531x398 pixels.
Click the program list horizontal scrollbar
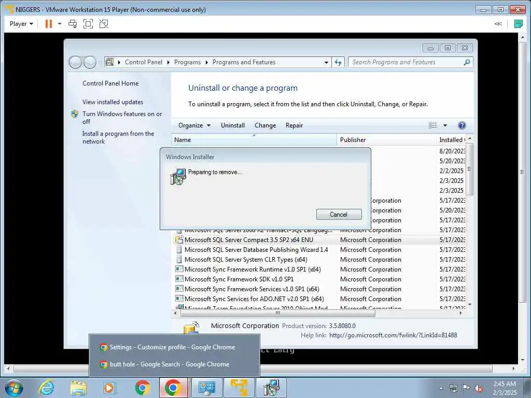(x=278, y=314)
